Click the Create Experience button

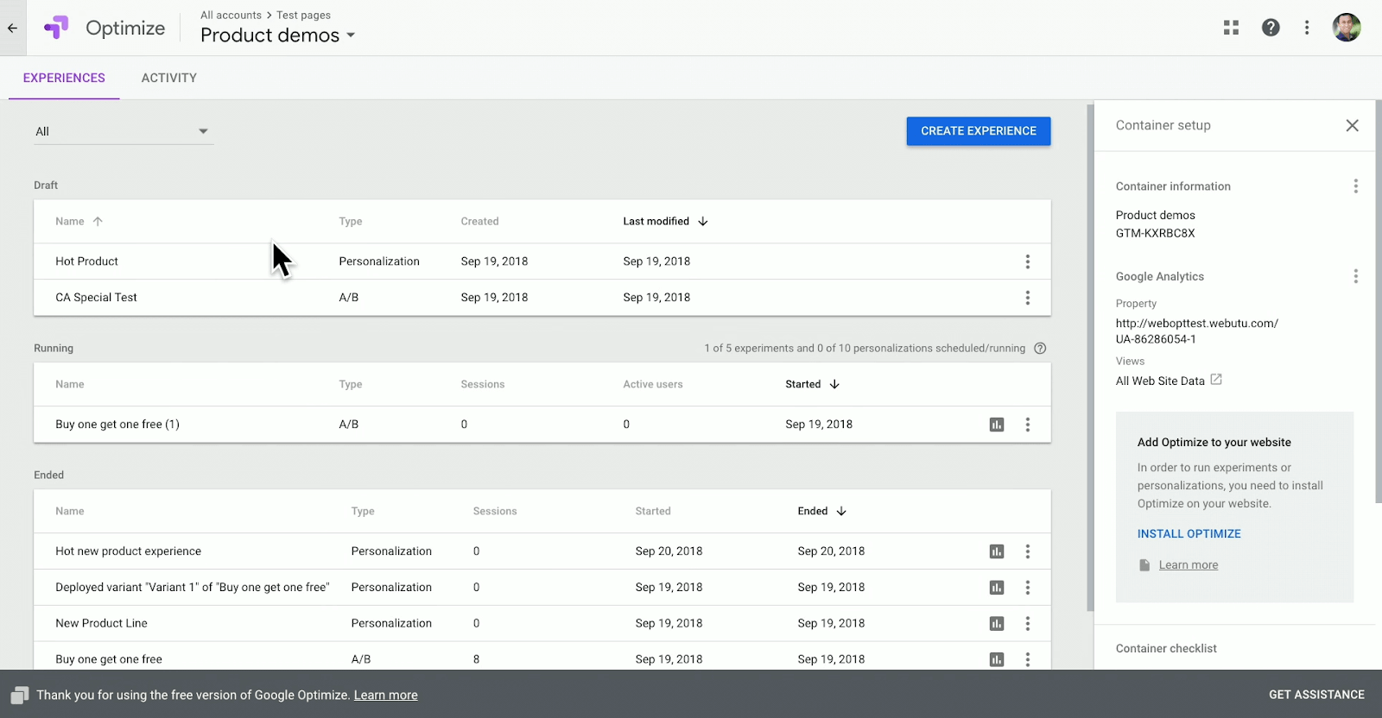pyautogui.click(x=979, y=131)
